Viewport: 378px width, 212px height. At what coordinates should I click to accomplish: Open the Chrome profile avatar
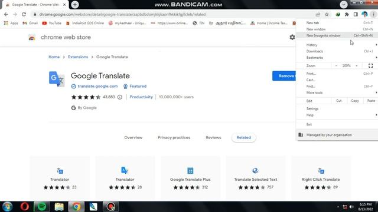(364, 14)
